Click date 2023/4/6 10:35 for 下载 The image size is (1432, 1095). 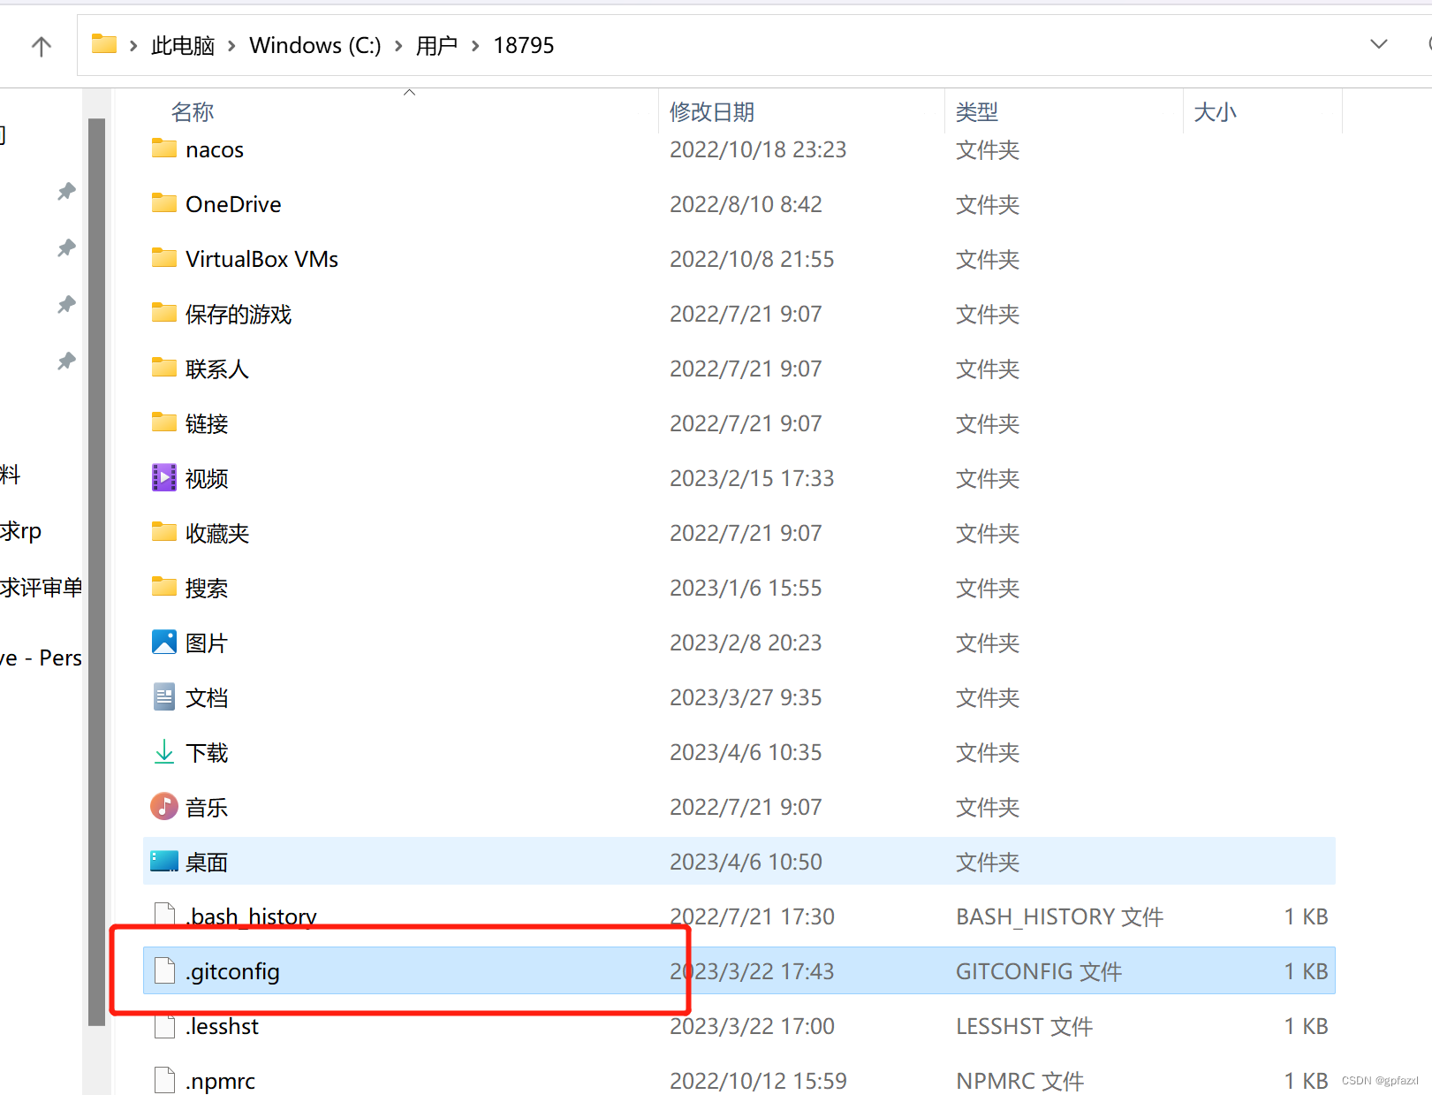tap(746, 752)
